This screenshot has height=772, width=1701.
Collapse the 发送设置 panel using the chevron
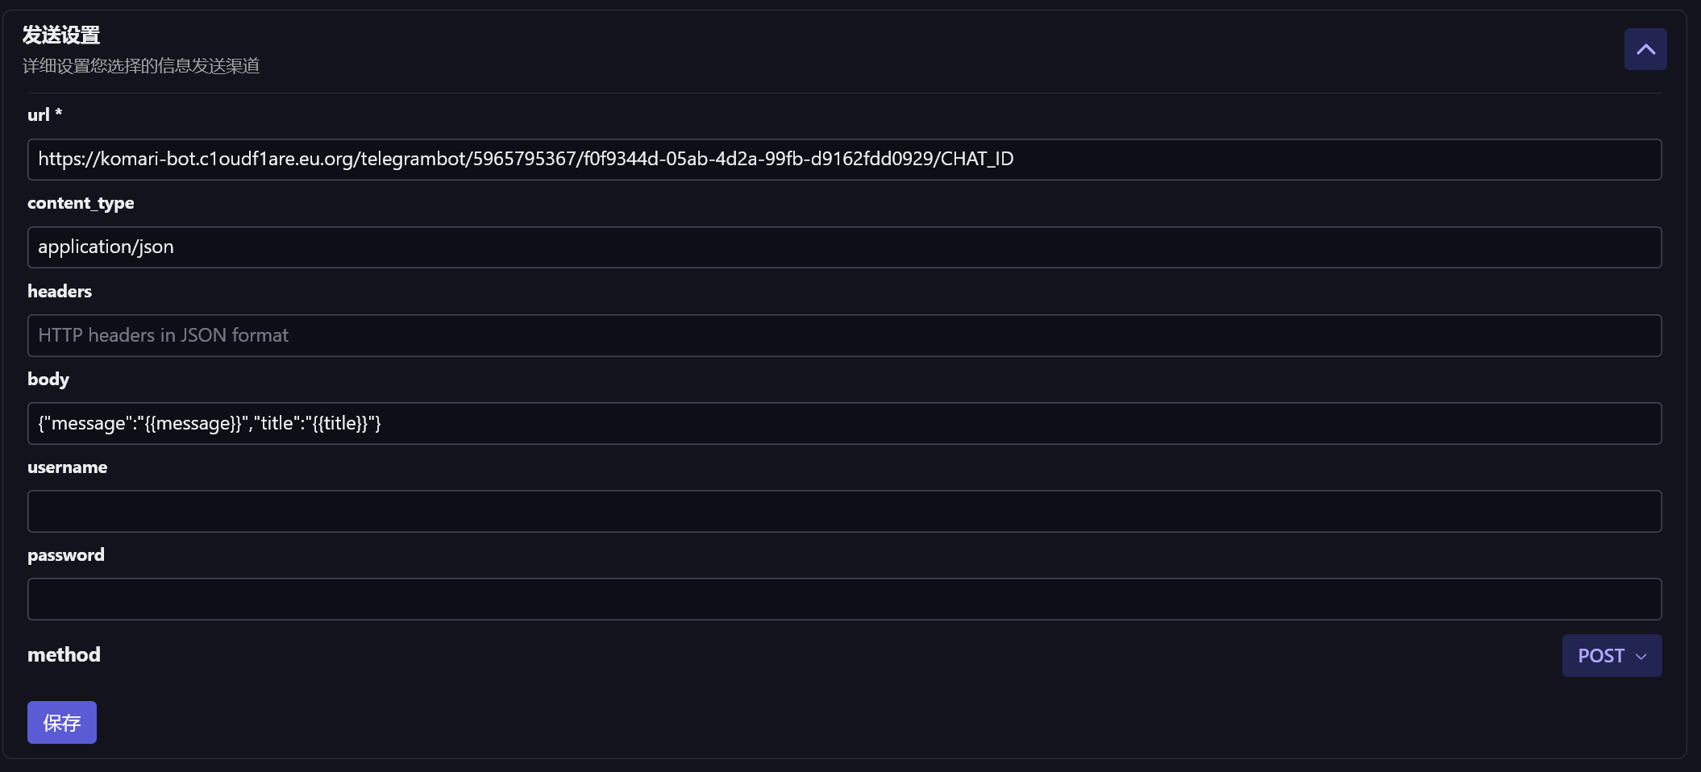[x=1645, y=49]
